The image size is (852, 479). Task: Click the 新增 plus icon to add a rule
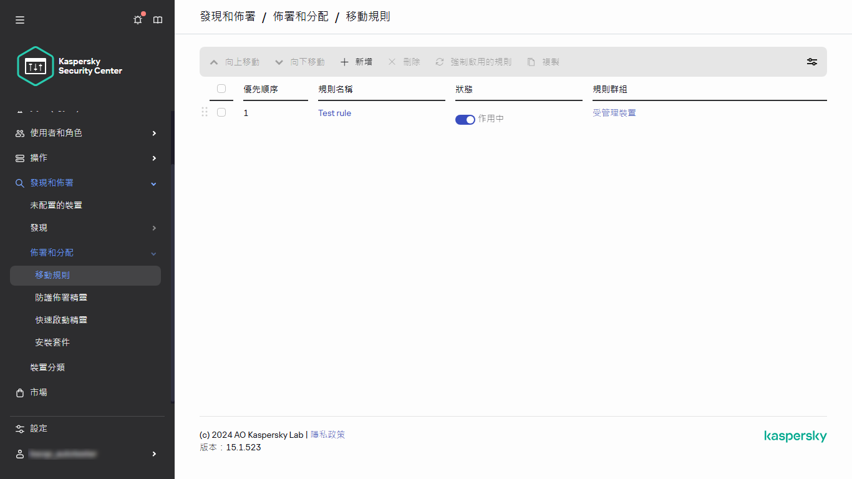coord(344,62)
